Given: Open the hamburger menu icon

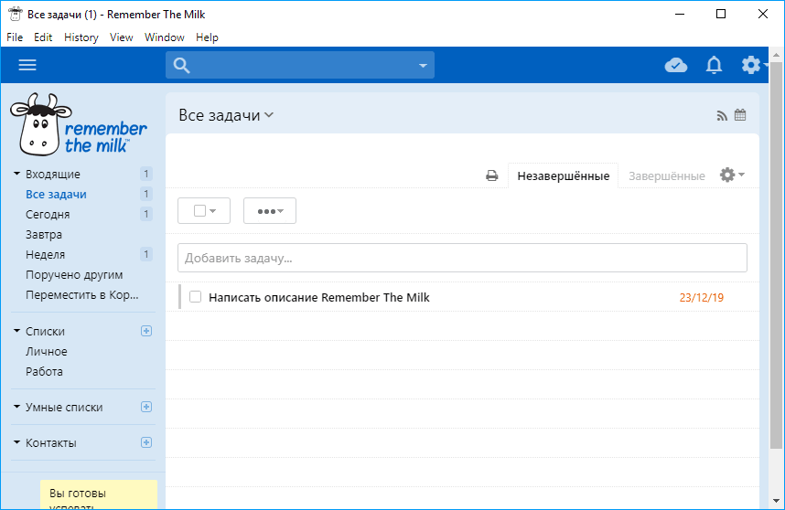Looking at the screenshot, I should point(27,65).
